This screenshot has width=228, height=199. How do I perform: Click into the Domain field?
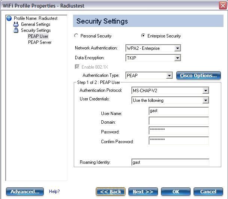tap(179, 121)
